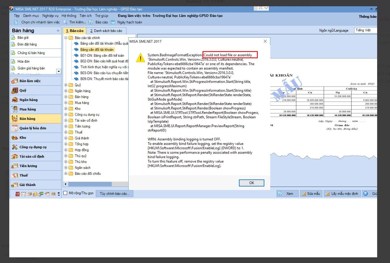Click the Báo giá shortcut icon

pos(13,38)
